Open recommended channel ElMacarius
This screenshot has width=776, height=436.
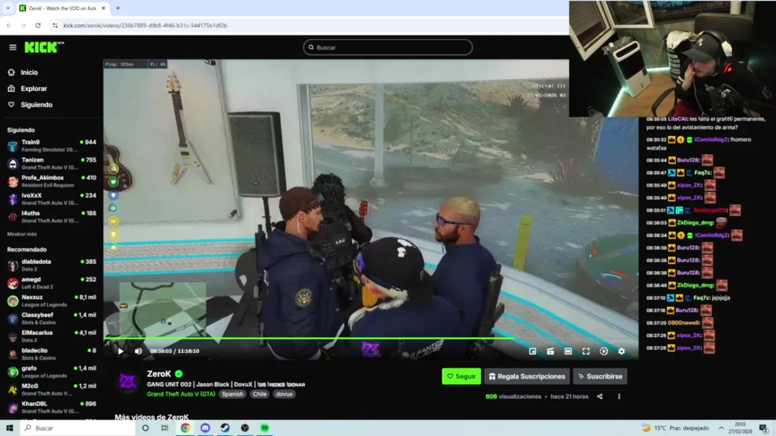[x=52, y=336]
